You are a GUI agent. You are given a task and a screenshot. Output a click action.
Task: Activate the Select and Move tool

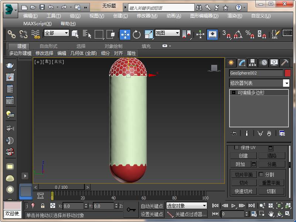pos(125,34)
